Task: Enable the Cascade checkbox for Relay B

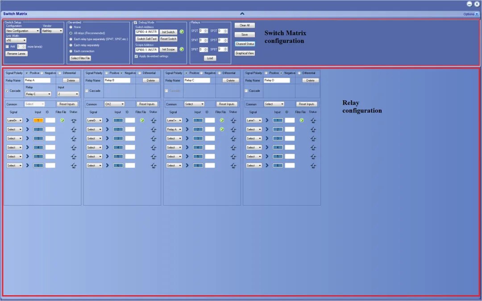Action: point(87,91)
